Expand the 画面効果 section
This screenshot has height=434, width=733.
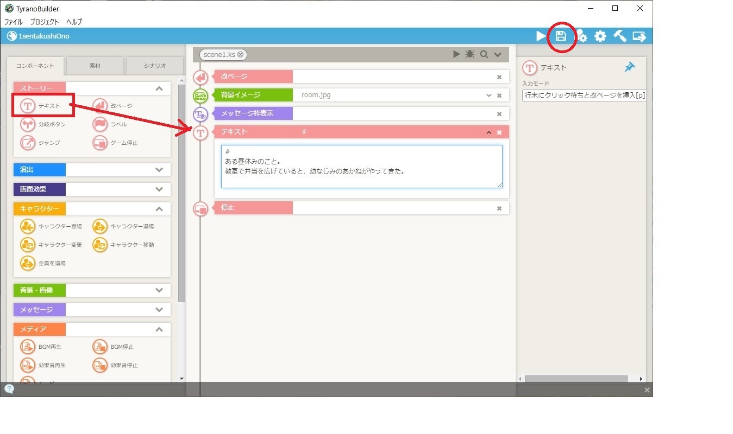(x=159, y=189)
